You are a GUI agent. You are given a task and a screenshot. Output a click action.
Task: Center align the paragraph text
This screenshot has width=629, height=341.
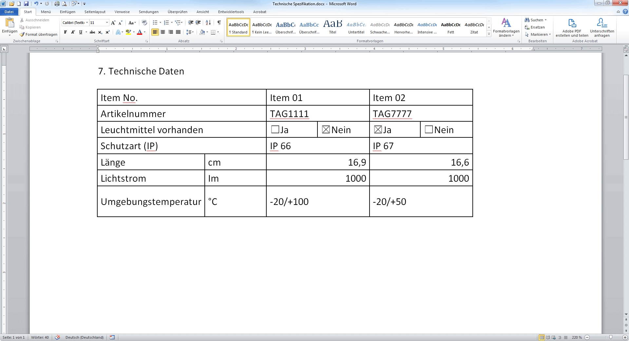[x=163, y=32]
